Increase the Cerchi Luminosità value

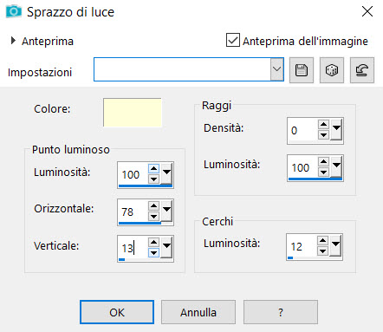[322, 240]
